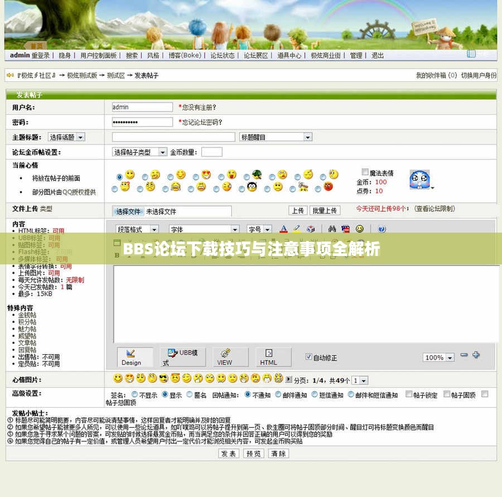Choose 邮件通知 reply notification
Image resolution: width=502 pixels, height=497 pixels.
278,394
